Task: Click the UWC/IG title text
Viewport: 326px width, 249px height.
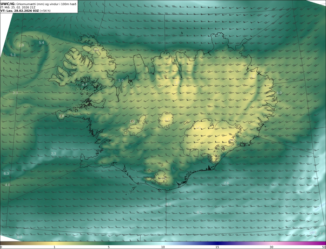Action: coord(8,4)
